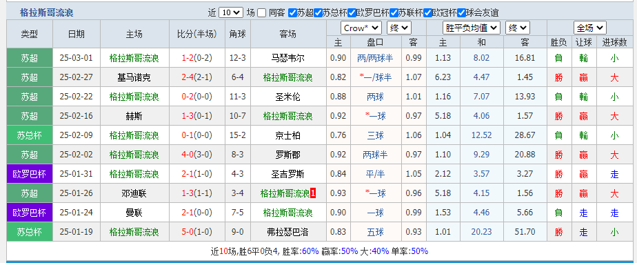This screenshot has height=263, width=637.
Task: Click 圣吉罗斯 away team name
Action: [287, 175]
